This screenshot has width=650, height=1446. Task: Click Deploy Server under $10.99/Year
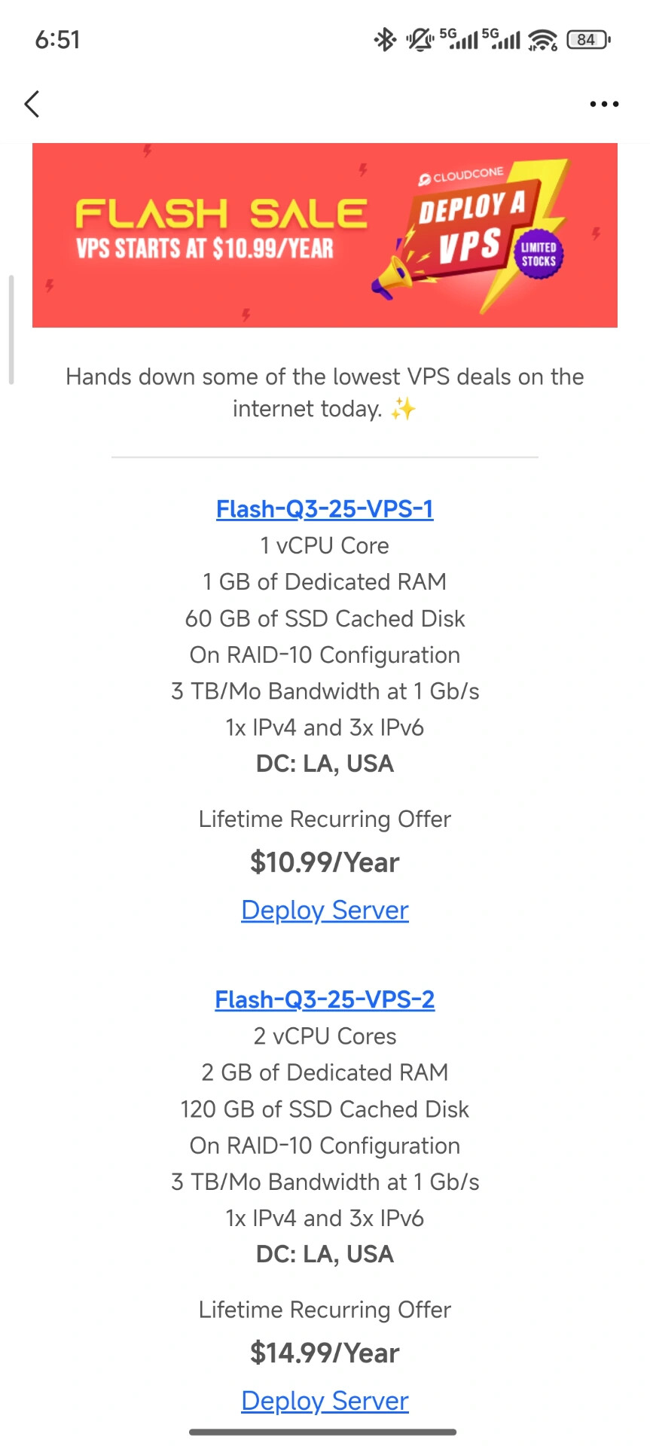tap(325, 910)
